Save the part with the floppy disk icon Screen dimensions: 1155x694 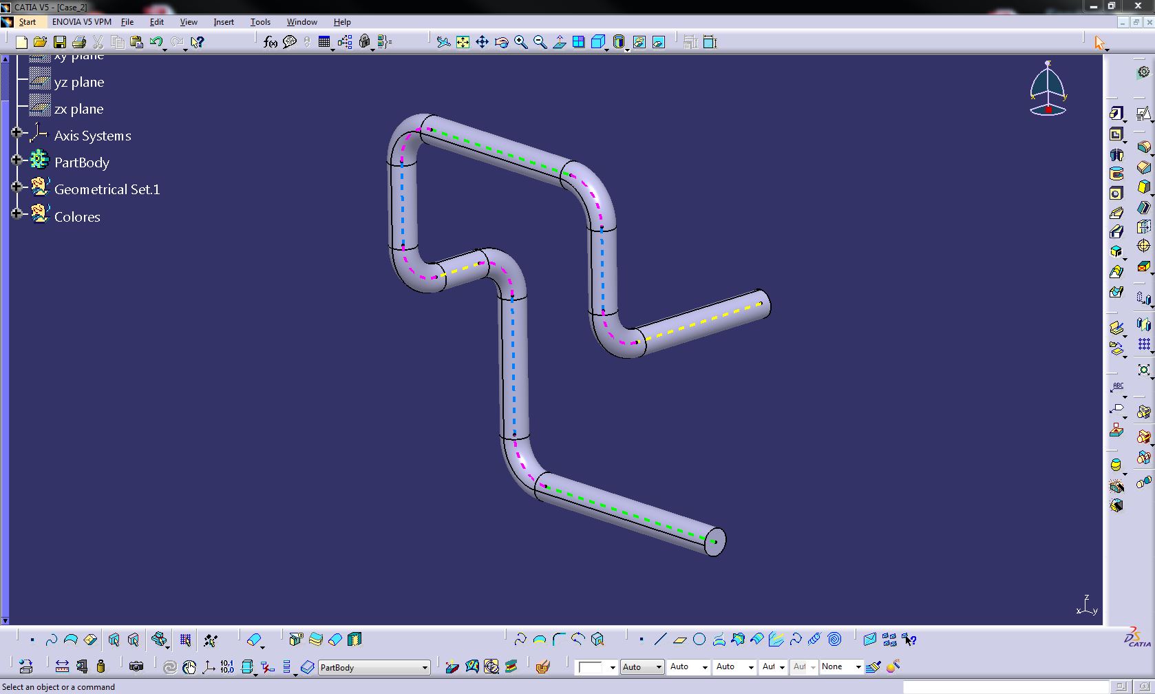tap(60, 42)
